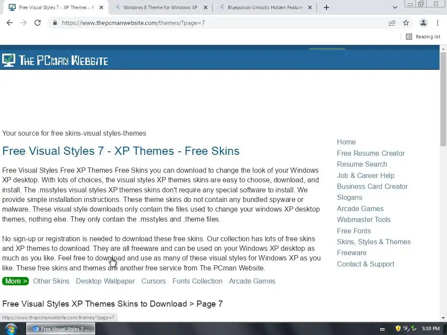Open a new tab with the plus button
The height and width of the screenshot is (335, 447).
[327, 7]
